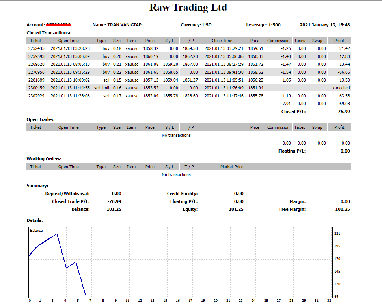382x307 pixels.
Task: Click the report date 2021 January 13, 16:48
Action: pyautogui.click(x=324, y=25)
